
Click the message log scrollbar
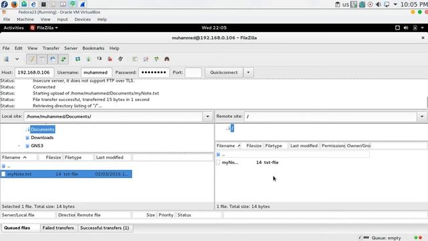427,102
